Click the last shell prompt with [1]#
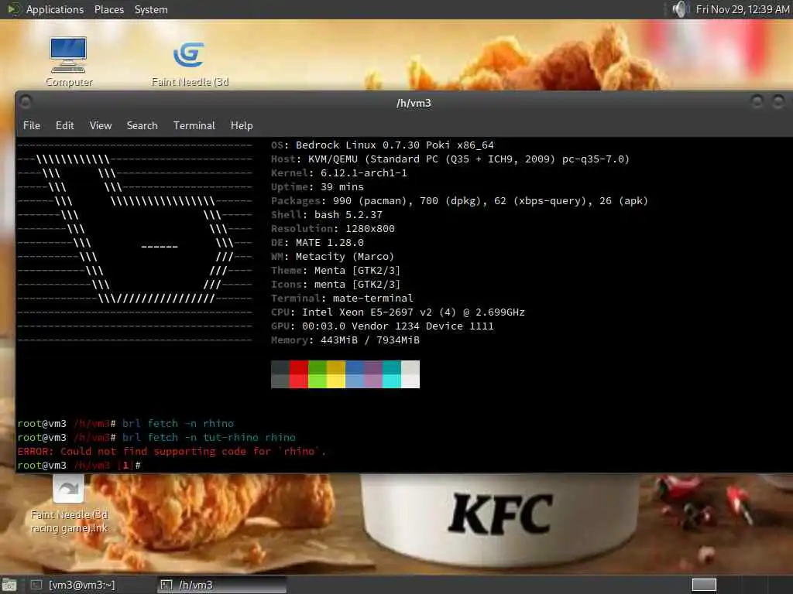The image size is (793, 594). coord(79,465)
